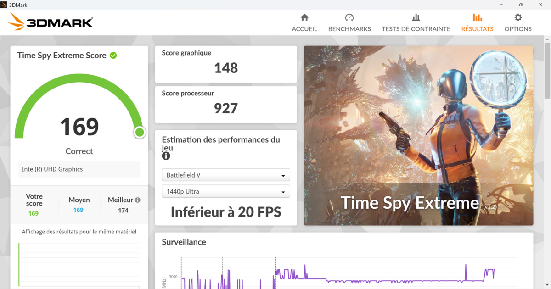Click 'Time Spy Extreme Score' heading

coord(62,56)
